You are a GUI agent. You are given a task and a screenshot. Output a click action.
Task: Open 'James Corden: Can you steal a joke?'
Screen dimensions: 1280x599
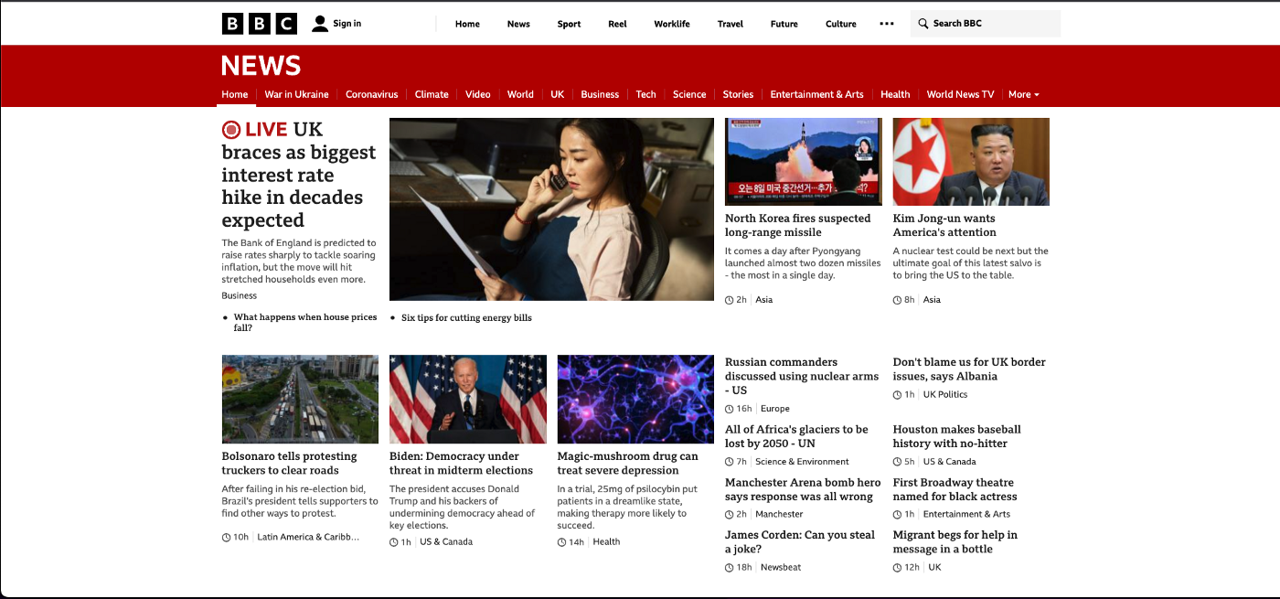click(800, 542)
